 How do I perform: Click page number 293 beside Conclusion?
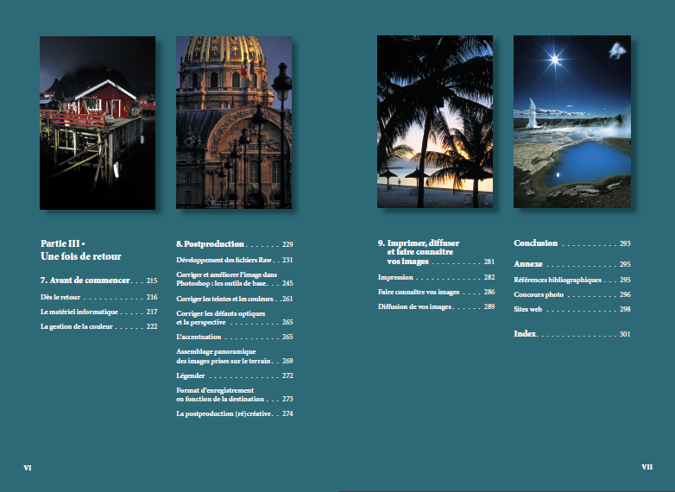point(625,243)
